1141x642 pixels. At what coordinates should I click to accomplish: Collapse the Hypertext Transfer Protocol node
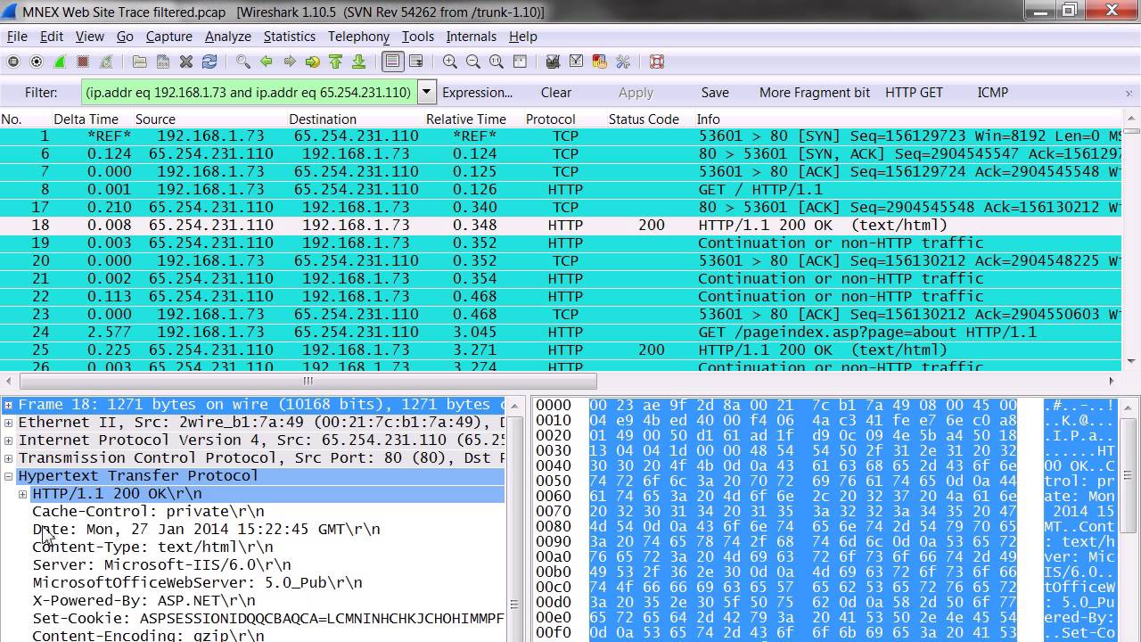(8, 476)
